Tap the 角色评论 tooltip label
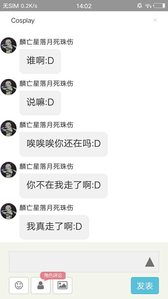Screen dimensions: 168x299 click(53, 275)
